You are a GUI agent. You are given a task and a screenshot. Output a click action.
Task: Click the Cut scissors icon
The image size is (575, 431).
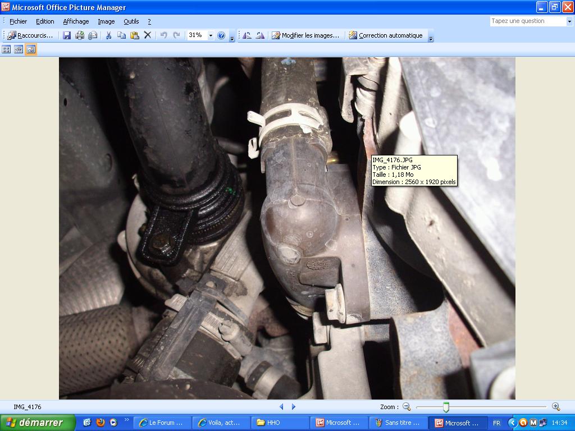[108, 35]
